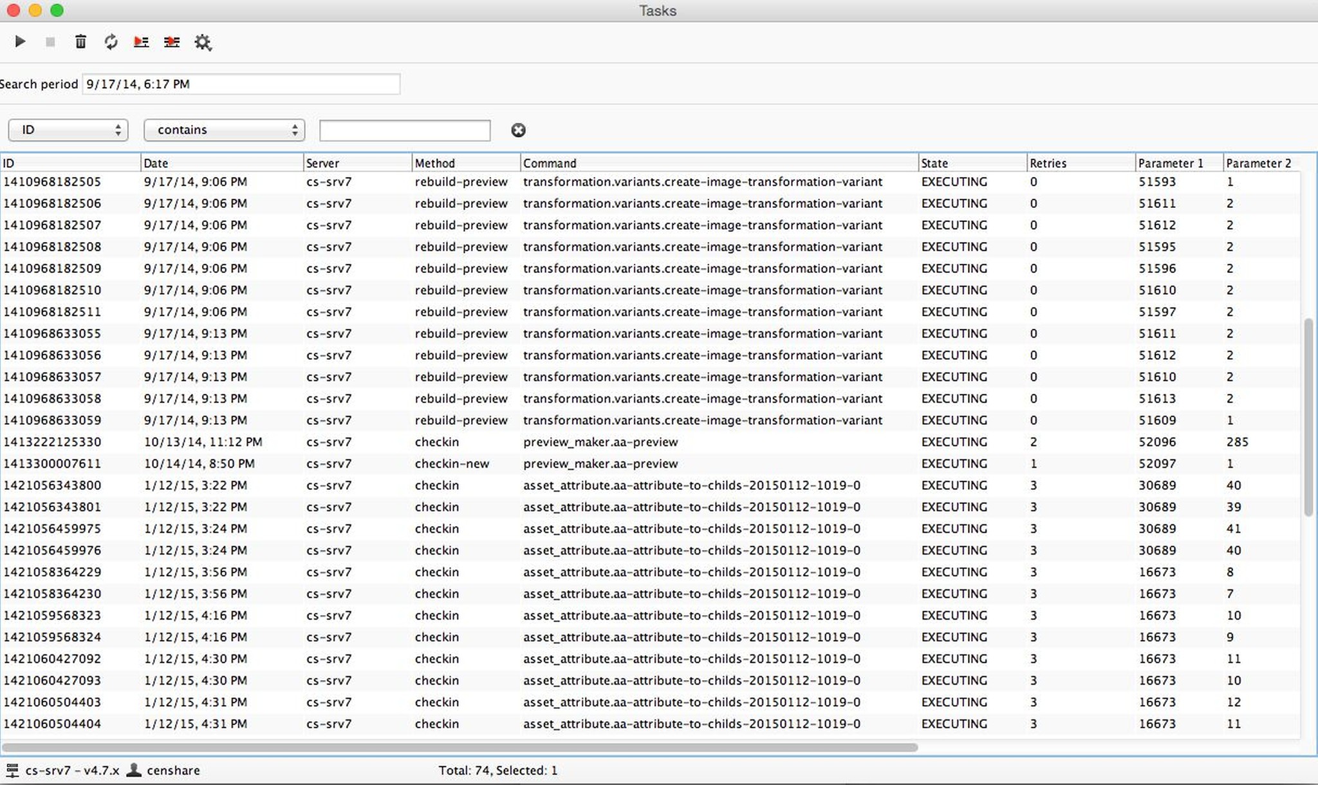
Task: Open the 'contains' operator dropdown
Action: click(x=224, y=130)
